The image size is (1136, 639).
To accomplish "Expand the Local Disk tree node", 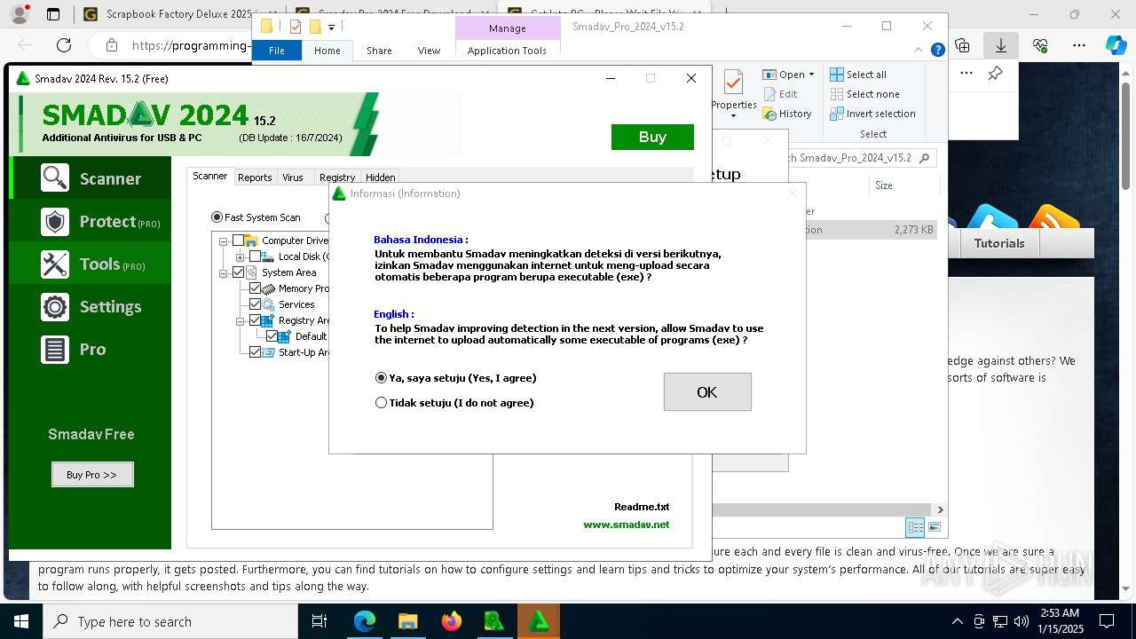I will coord(241,256).
